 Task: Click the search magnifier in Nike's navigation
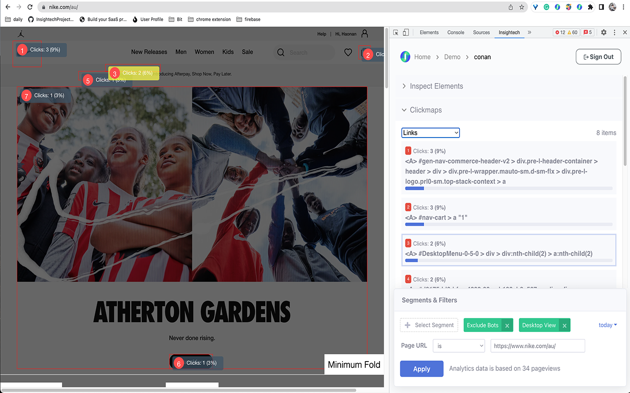[281, 52]
